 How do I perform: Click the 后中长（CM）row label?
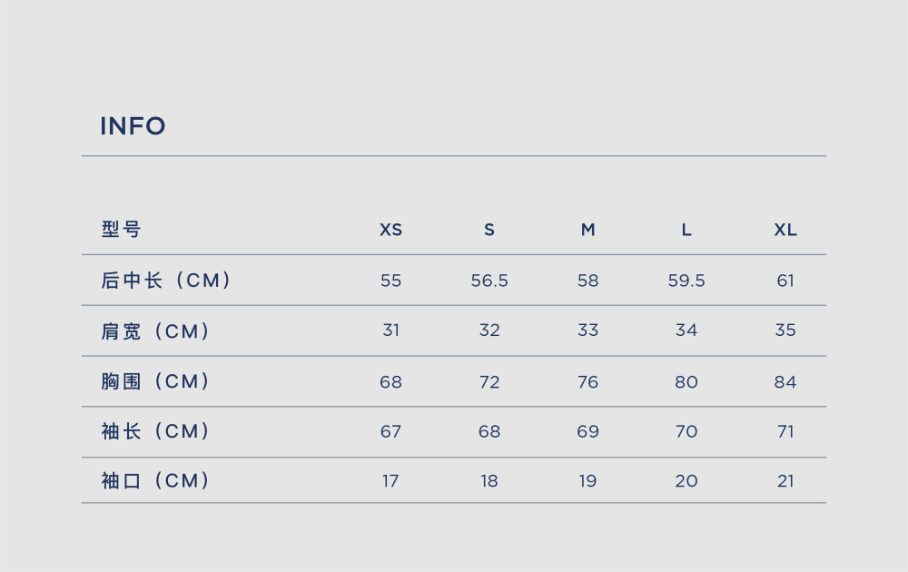point(166,281)
